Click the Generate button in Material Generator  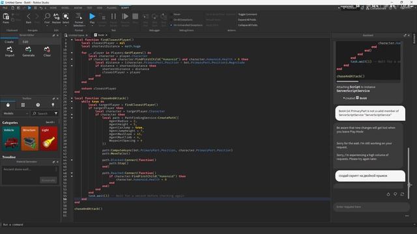point(48,180)
